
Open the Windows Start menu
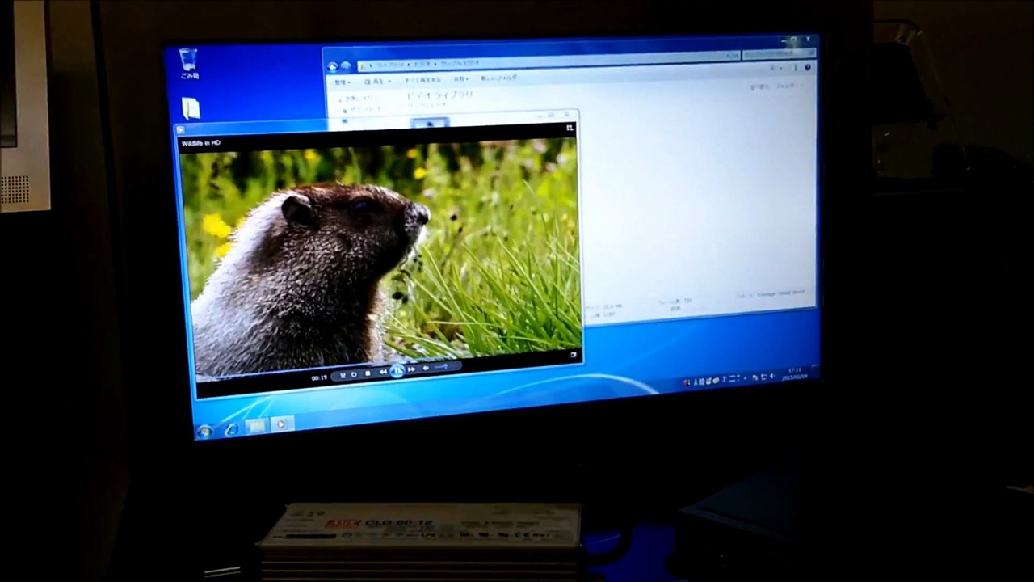pos(204,432)
